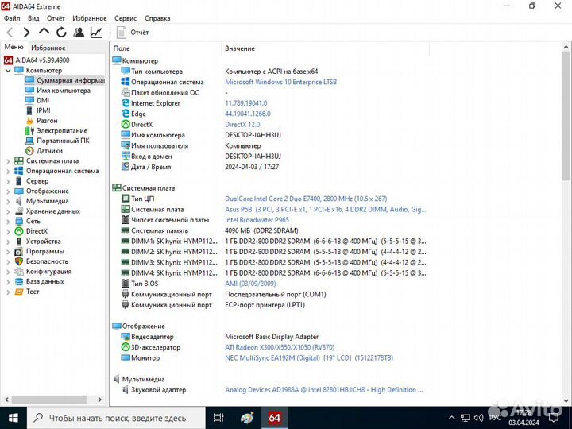The width and height of the screenshot is (572, 429).
Task: Open IPMI tree item
Action: [x=44, y=110]
